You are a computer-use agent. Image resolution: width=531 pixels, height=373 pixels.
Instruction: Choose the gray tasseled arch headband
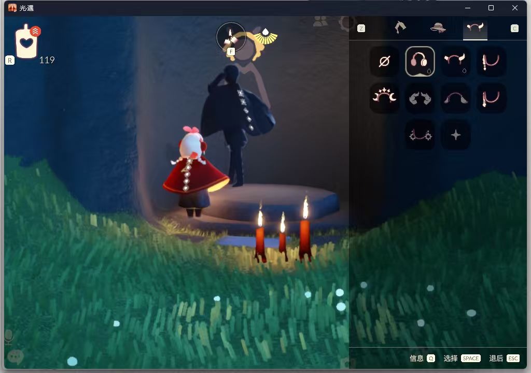pos(455,98)
